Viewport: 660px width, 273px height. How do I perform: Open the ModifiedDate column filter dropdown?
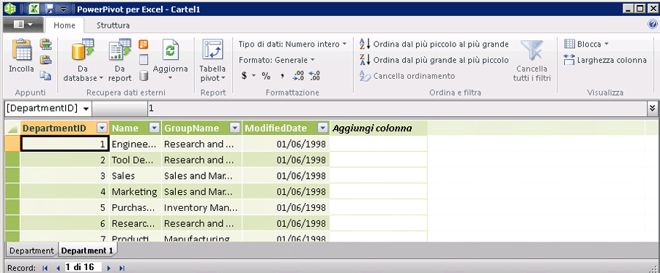coord(322,128)
